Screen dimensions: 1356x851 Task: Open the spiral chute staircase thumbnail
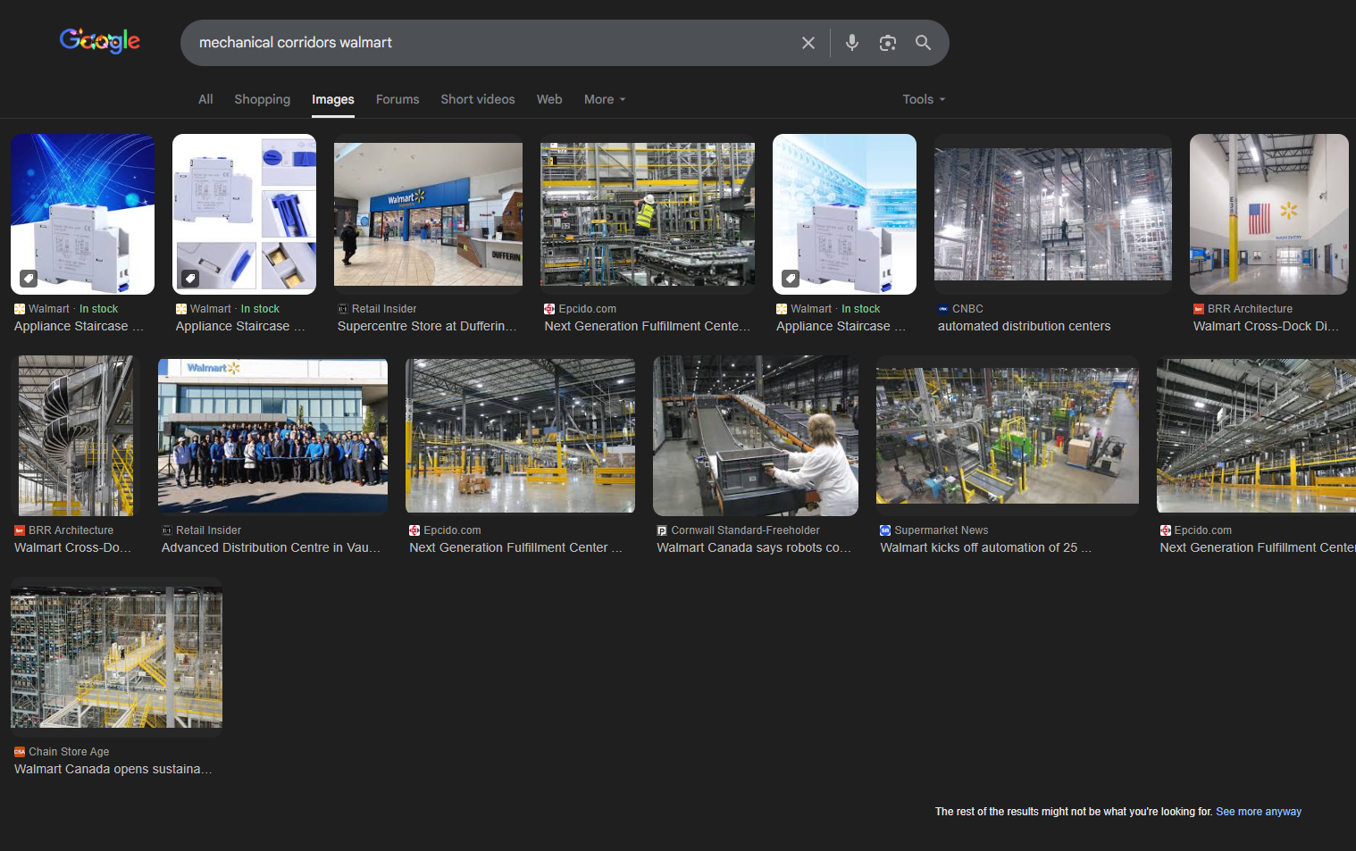pos(76,436)
